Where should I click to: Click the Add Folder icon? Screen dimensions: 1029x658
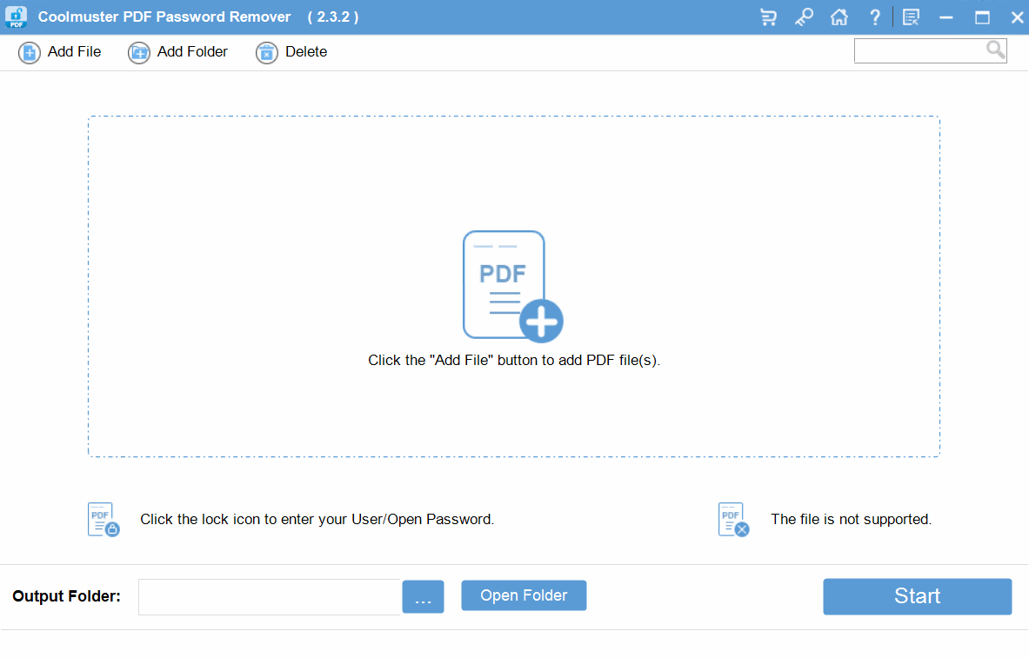138,52
